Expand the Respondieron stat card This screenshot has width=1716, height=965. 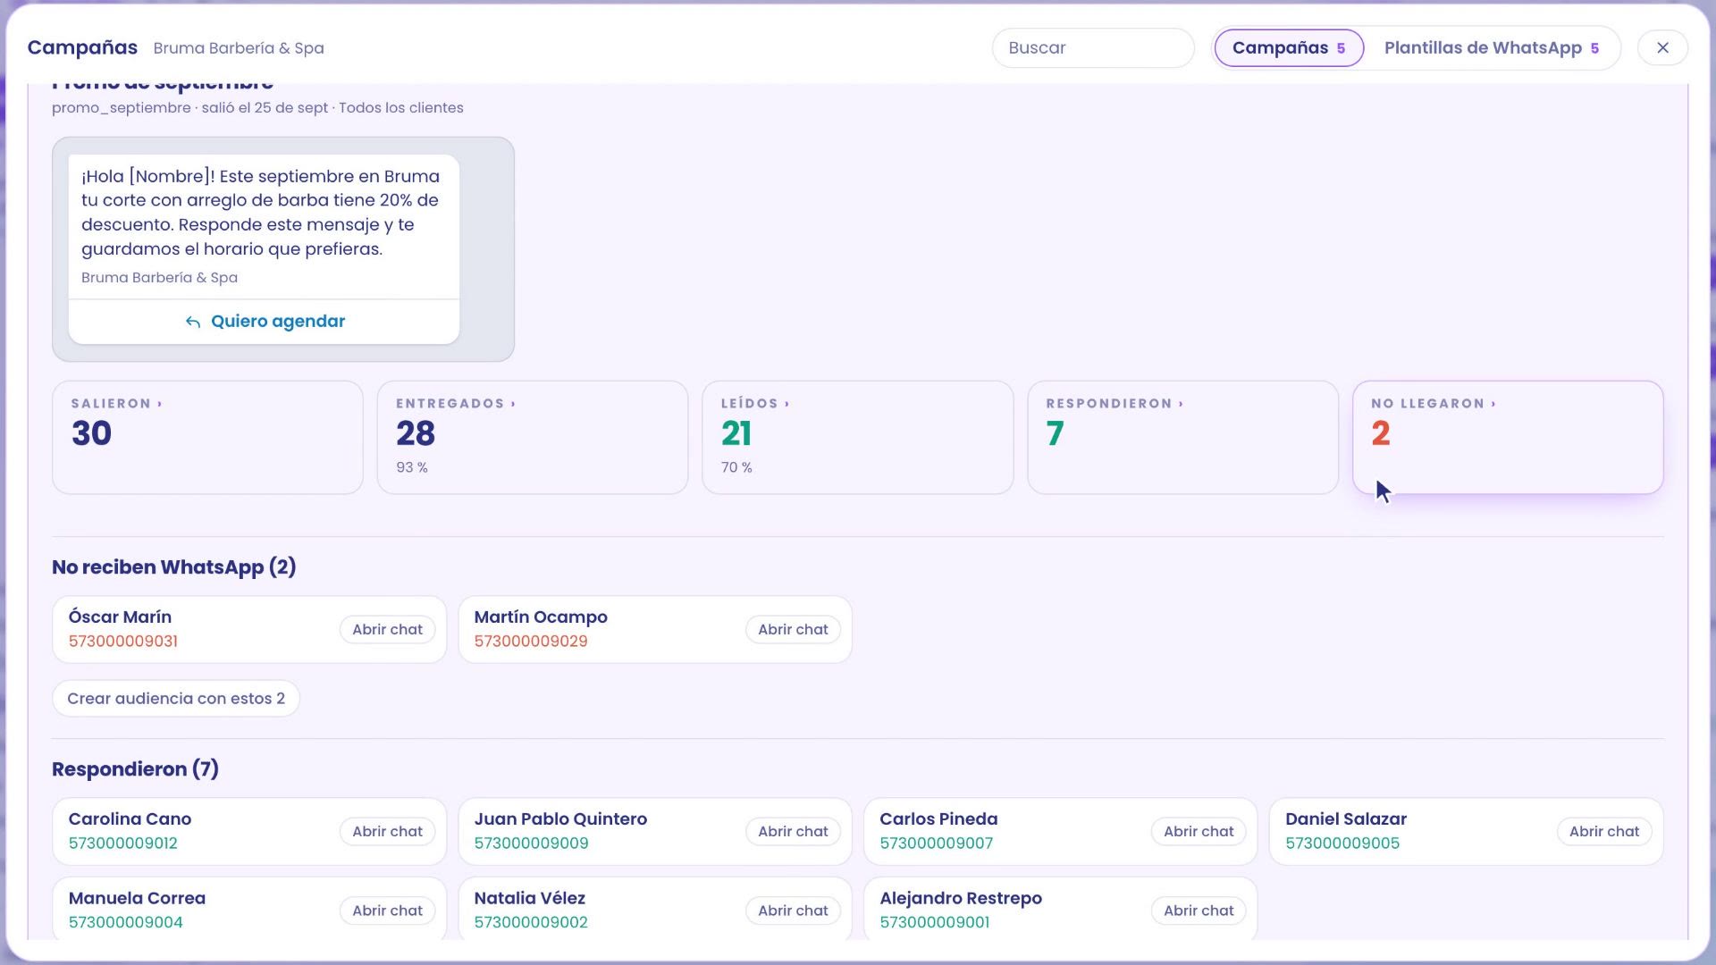coord(1182,437)
